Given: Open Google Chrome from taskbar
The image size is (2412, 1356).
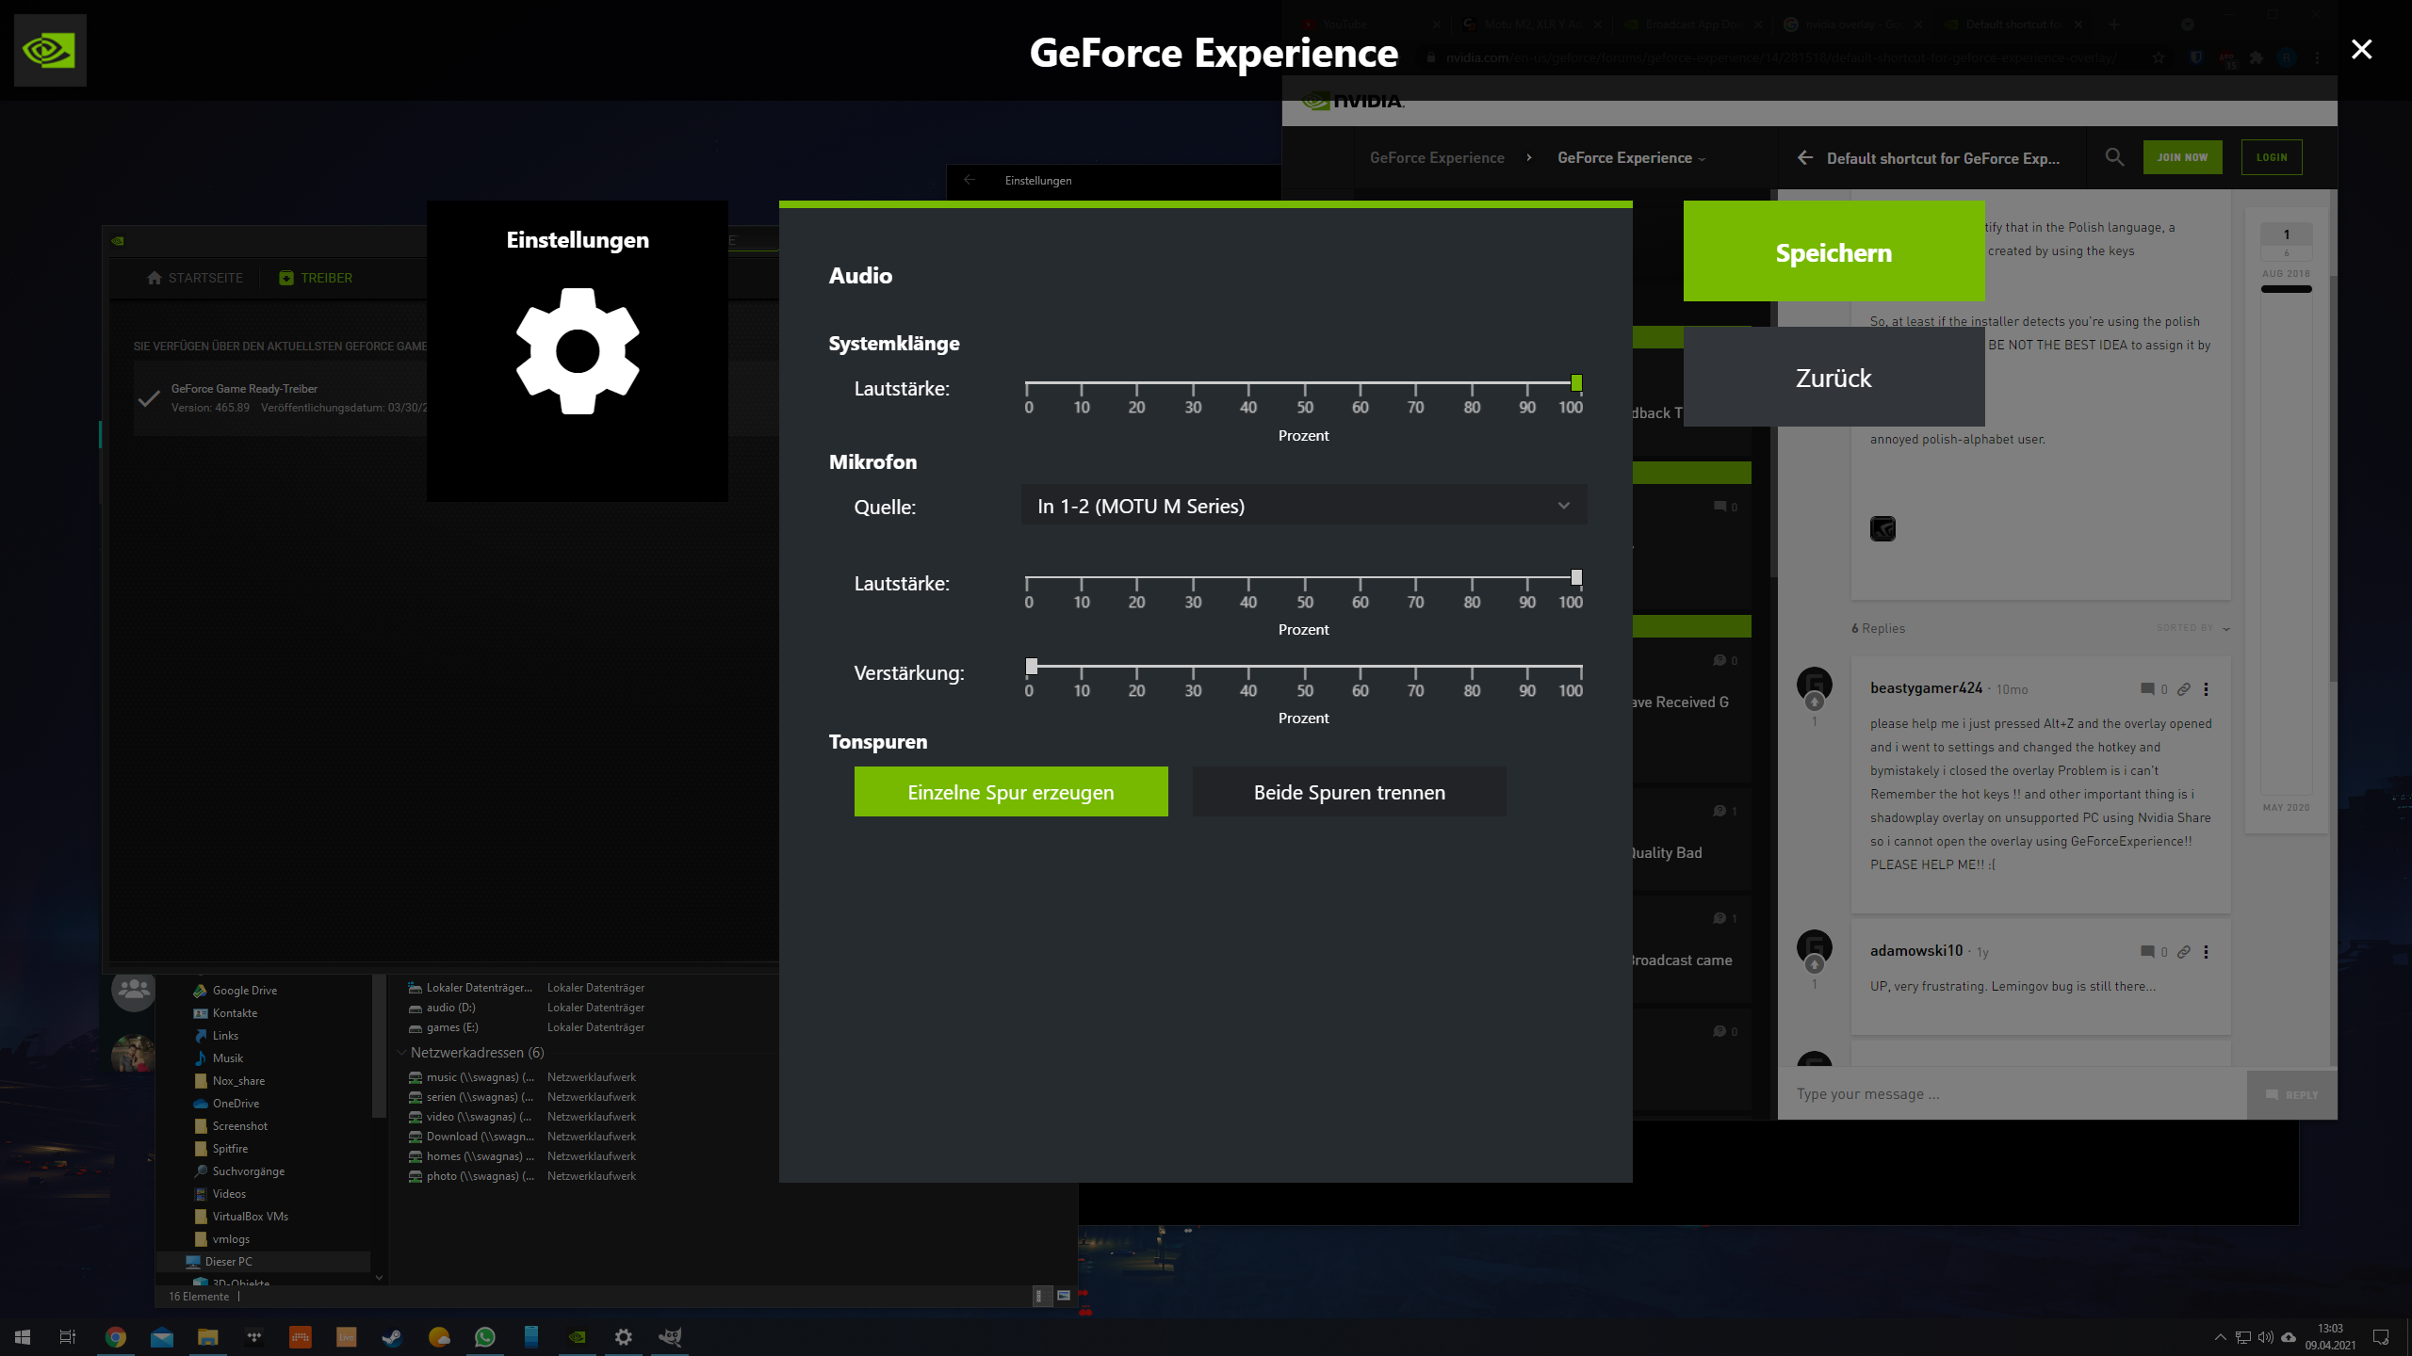Looking at the screenshot, I should 115,1337.
